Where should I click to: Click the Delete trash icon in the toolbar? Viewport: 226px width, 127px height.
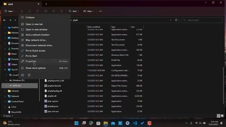[61, 11]
